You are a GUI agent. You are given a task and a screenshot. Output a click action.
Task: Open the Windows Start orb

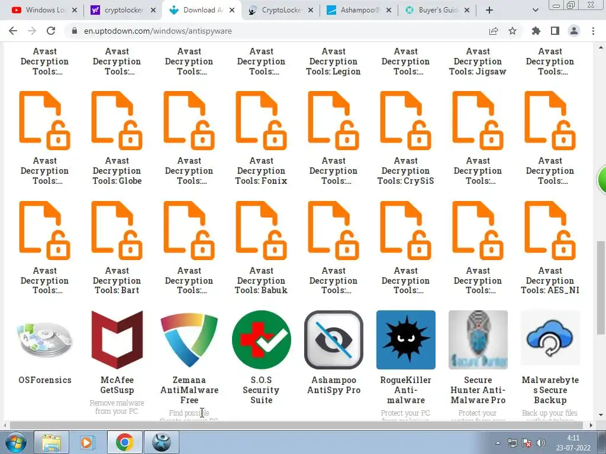(x=15, y=442)
